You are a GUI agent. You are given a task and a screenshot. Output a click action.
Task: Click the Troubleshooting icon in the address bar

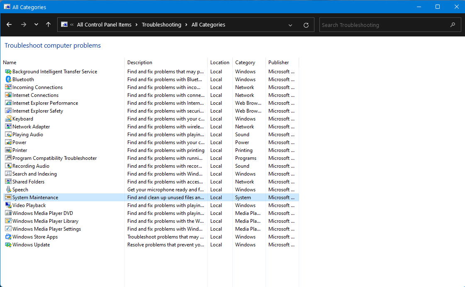[65, 24]
